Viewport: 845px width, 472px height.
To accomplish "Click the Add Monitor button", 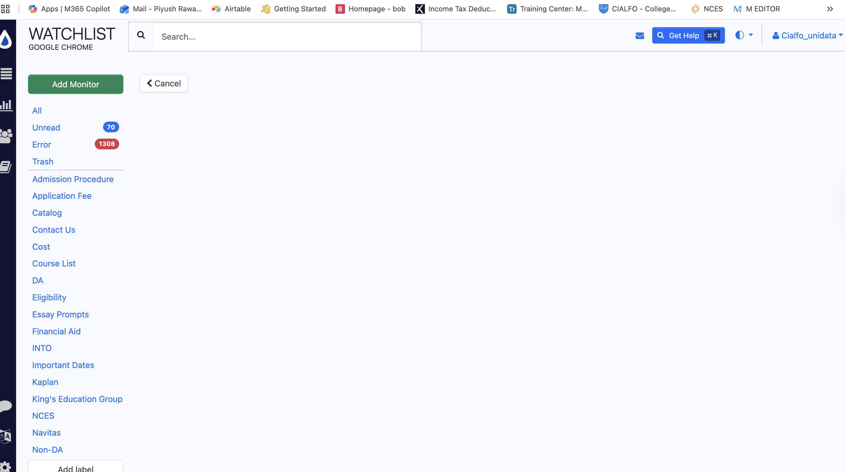I will tap(75, 84).
